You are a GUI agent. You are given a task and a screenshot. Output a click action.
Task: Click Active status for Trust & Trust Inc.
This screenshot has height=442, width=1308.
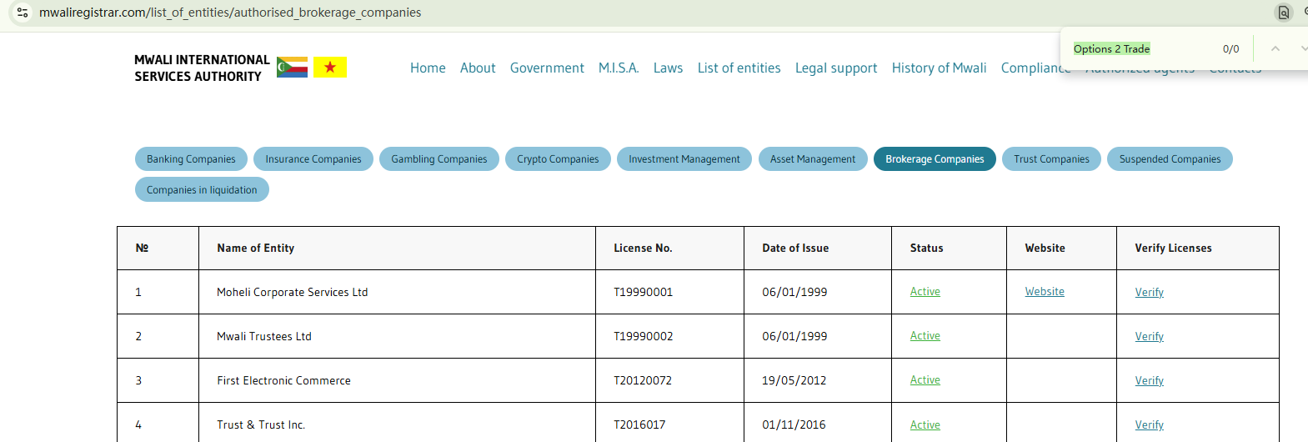coord(925,424)
